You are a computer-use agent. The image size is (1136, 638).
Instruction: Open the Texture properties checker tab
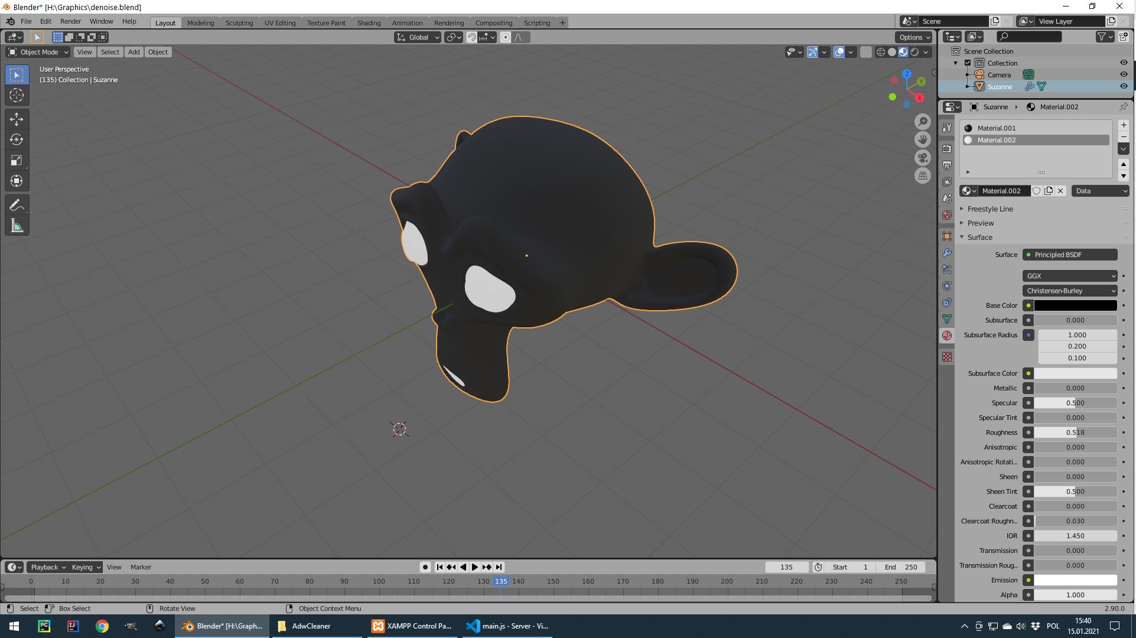(947, 357)
